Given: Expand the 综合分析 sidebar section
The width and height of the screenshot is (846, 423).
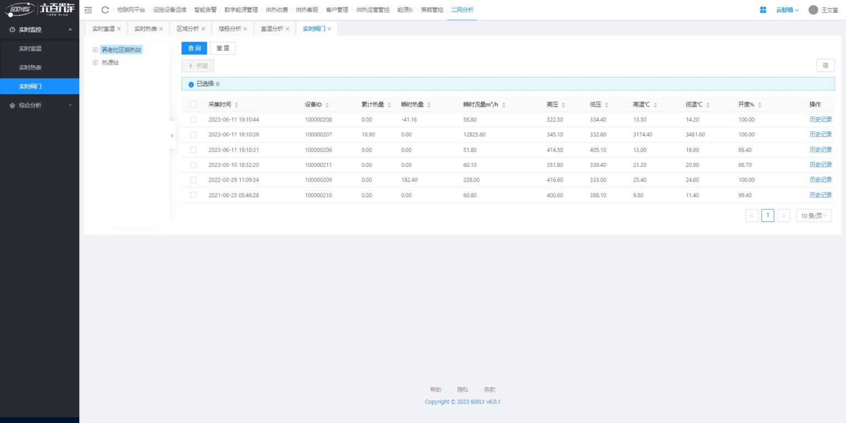Looking at the screenshot, I should pyautogui.click(x=40, y=105).
